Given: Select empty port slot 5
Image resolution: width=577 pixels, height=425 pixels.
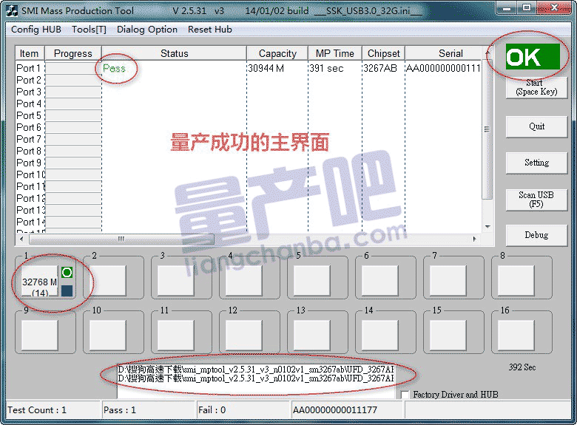Looking at the screenshot, I should pyautogui.click(x=312, y=281).
